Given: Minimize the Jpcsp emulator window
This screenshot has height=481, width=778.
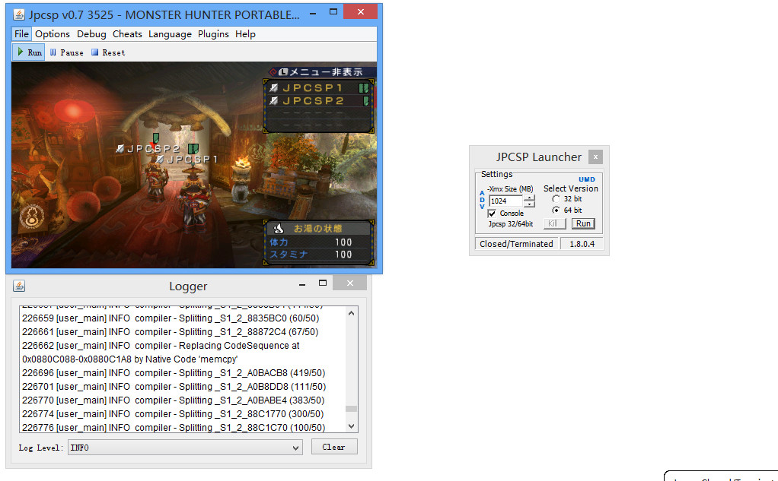Looking at the screenshot, I should (x=313, y=14).
